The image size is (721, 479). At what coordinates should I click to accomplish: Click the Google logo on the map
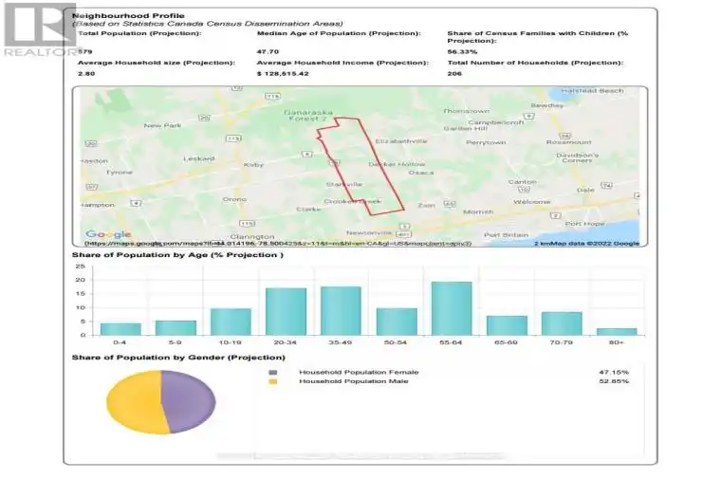108,234
